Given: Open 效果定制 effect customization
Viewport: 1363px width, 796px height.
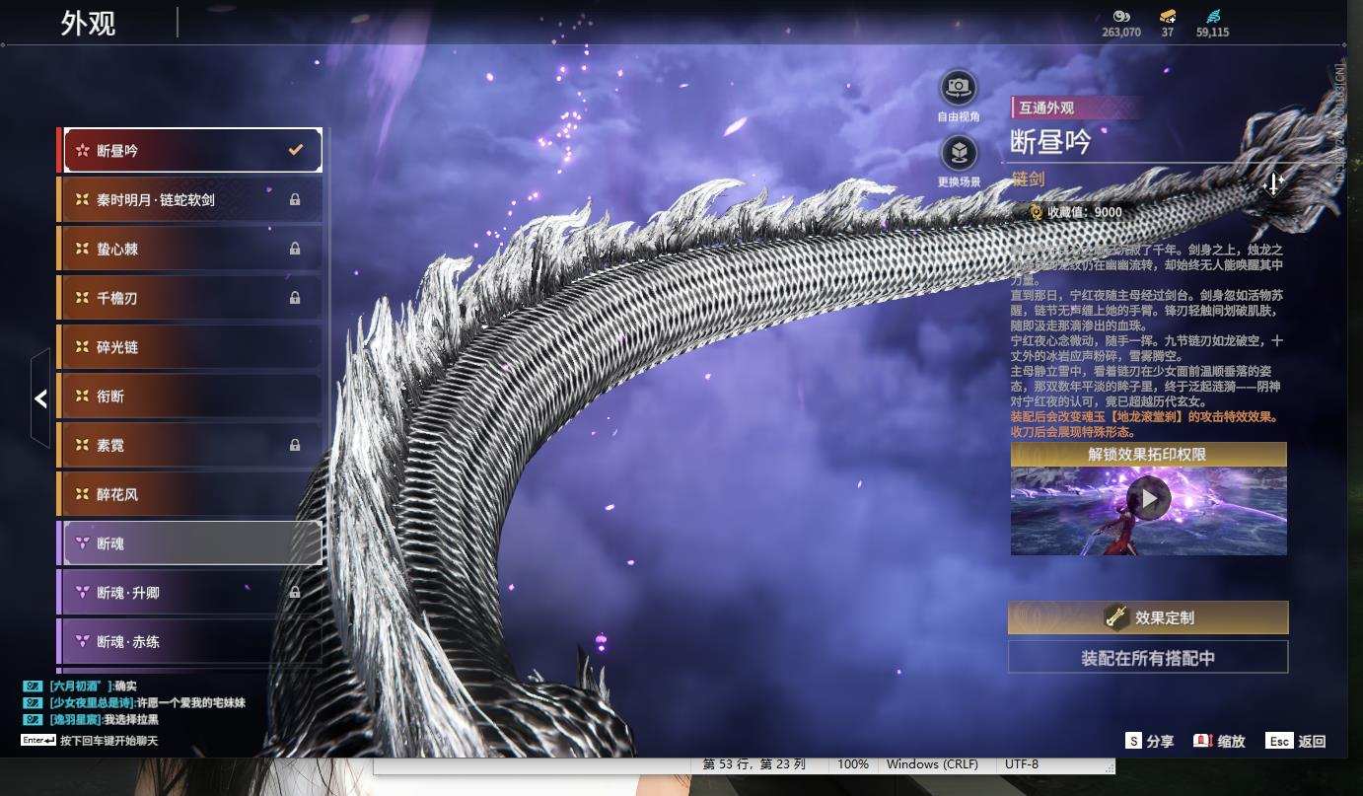Looking at the screenshot, I should [x=1148, y=617].
